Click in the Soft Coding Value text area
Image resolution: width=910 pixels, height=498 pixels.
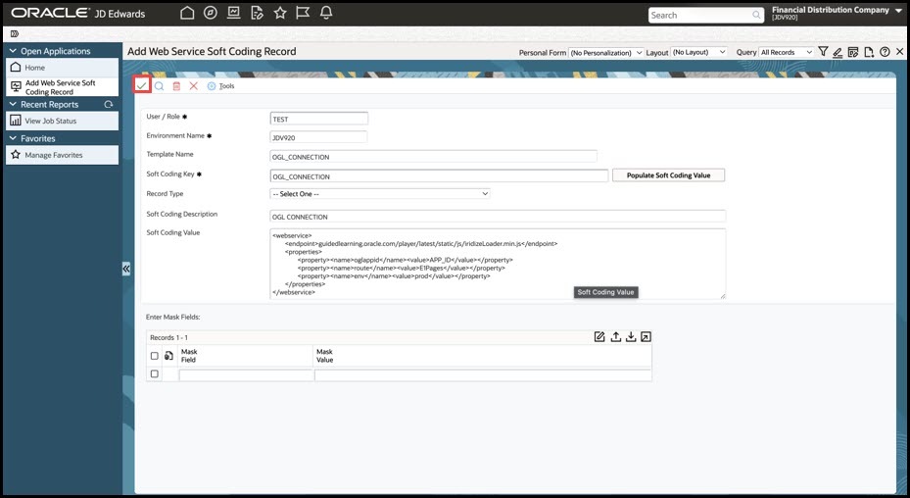point(498,264)
